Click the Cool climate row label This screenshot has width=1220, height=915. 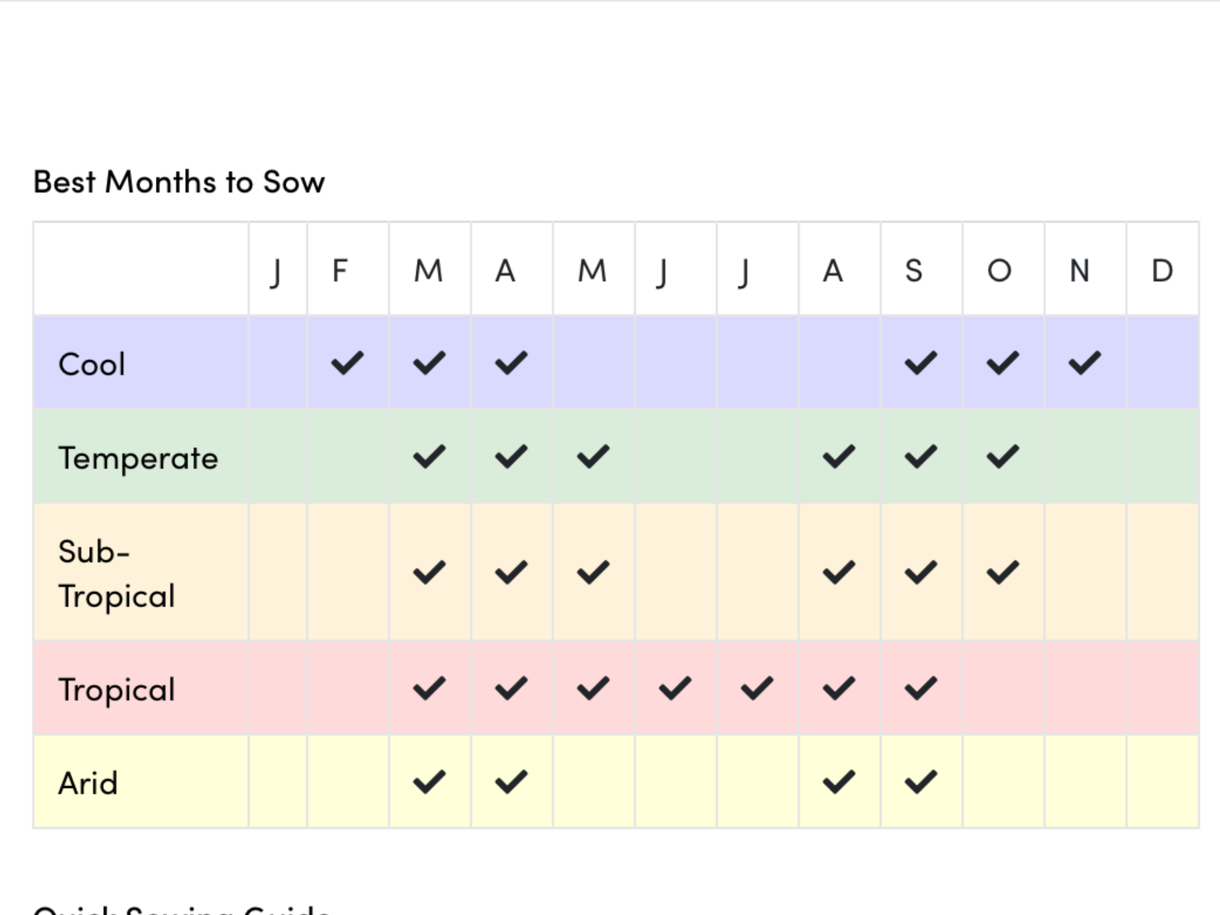91,364
